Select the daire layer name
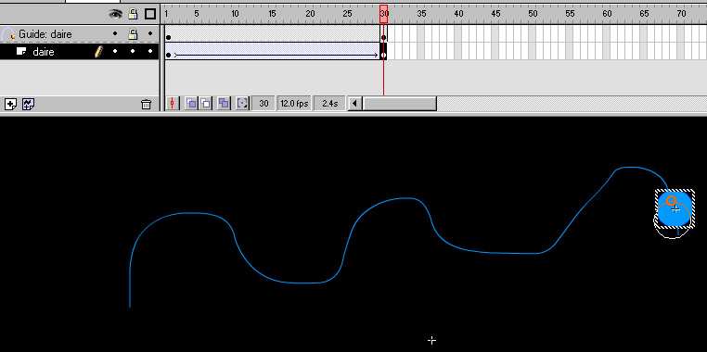This screenshot has width=707, height=352. [44, 52]
